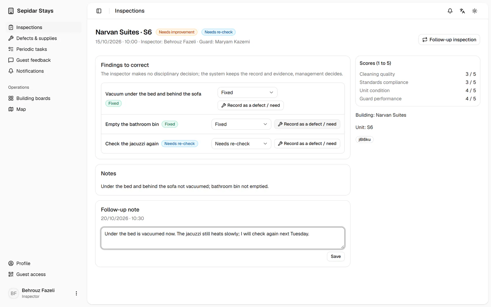Save the follow-up note
Viewport: 491px width, 307px height.
[x=336, y=256]
